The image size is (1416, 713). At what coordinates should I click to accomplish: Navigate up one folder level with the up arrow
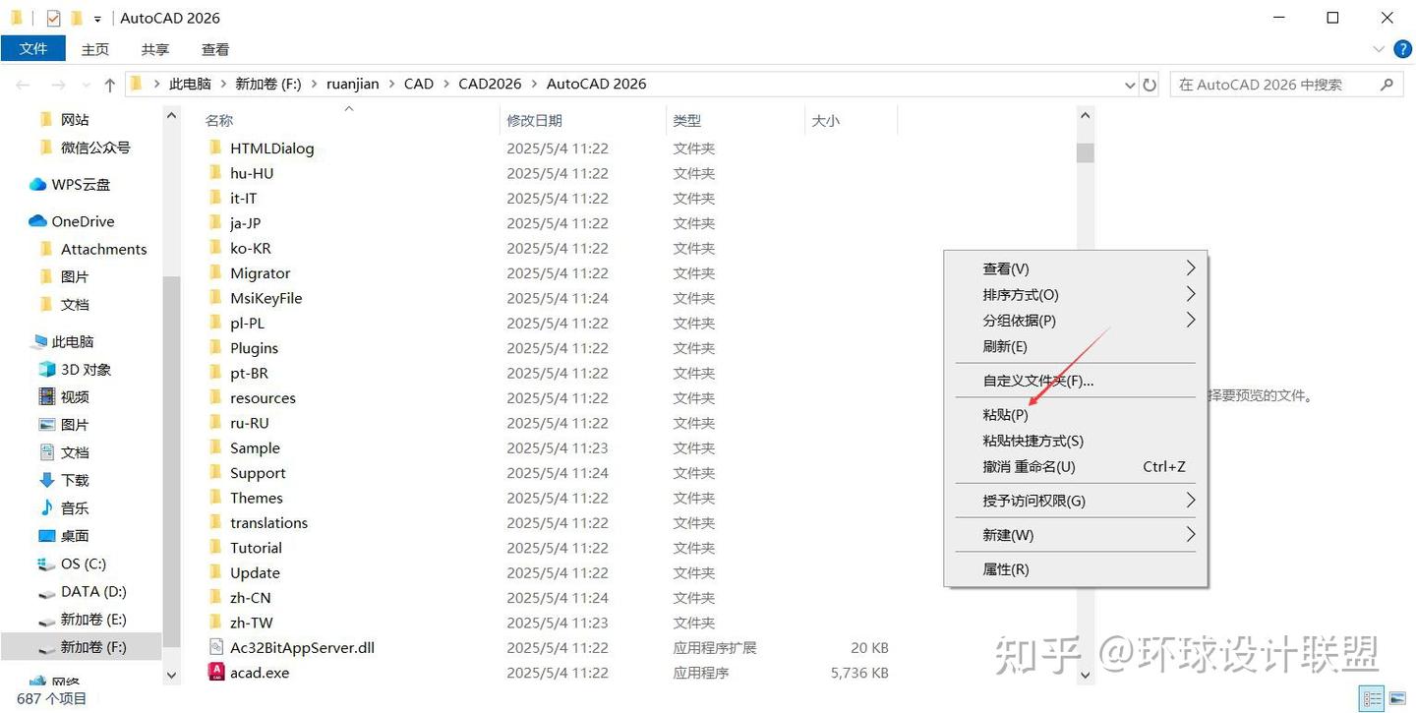coord(109,84)
